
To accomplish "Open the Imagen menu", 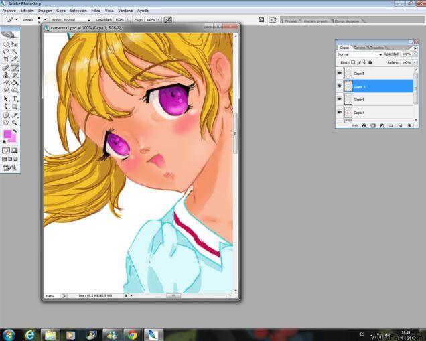I will [45, 11].
